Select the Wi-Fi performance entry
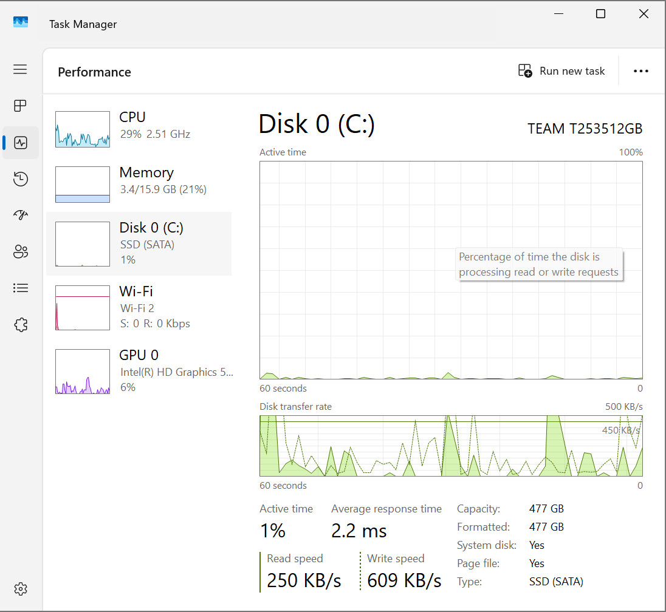 [x=139, y=307]
